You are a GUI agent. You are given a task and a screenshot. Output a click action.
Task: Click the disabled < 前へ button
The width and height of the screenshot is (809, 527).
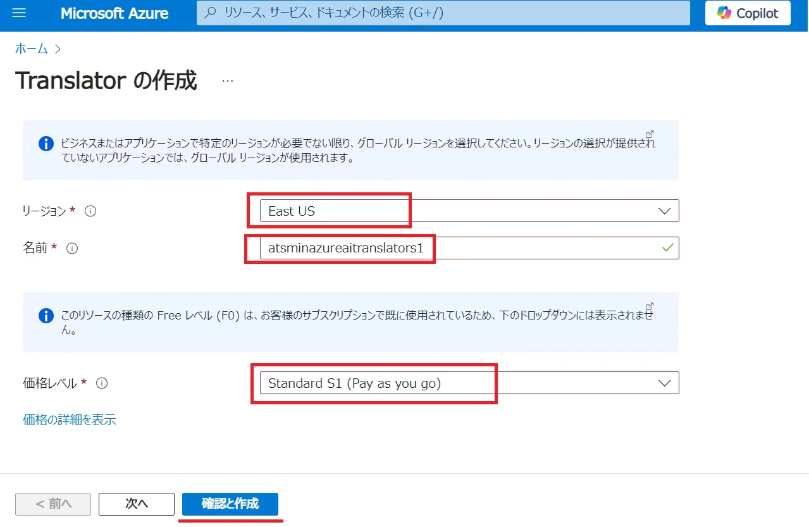[x=53, y=504]
